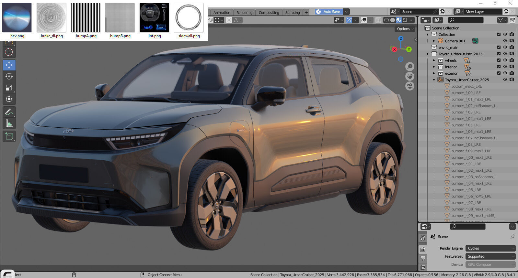Viewport: 518px width, 278px height.
Task: Switch to solid viewport shading
Action: coord(392,20)
